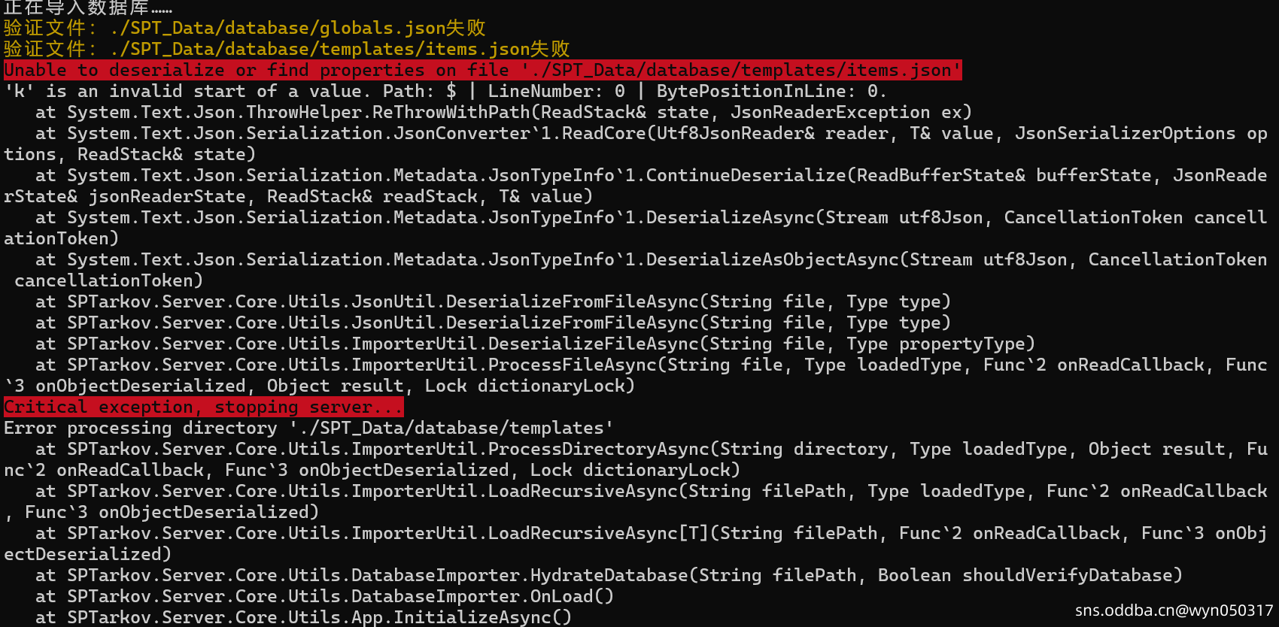The width and height of the screenshot is (1279, 627).
Task: Click the yellow templates/items.json validation failure line
Action: (286, 49)
